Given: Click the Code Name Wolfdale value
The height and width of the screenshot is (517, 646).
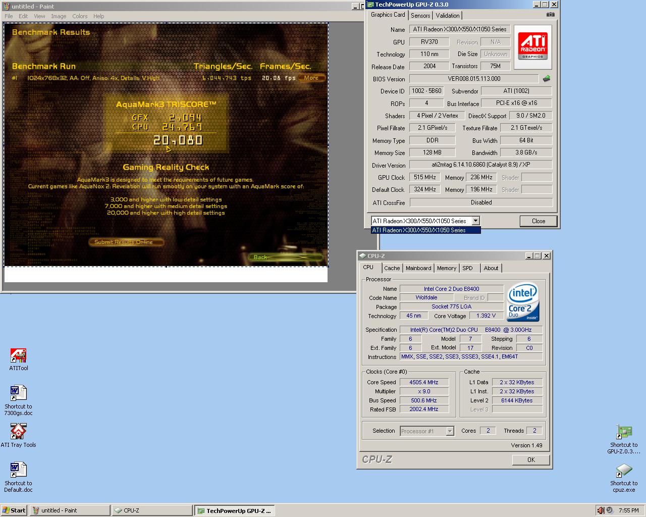Looking at the screenshot, I should click(427, 297).
